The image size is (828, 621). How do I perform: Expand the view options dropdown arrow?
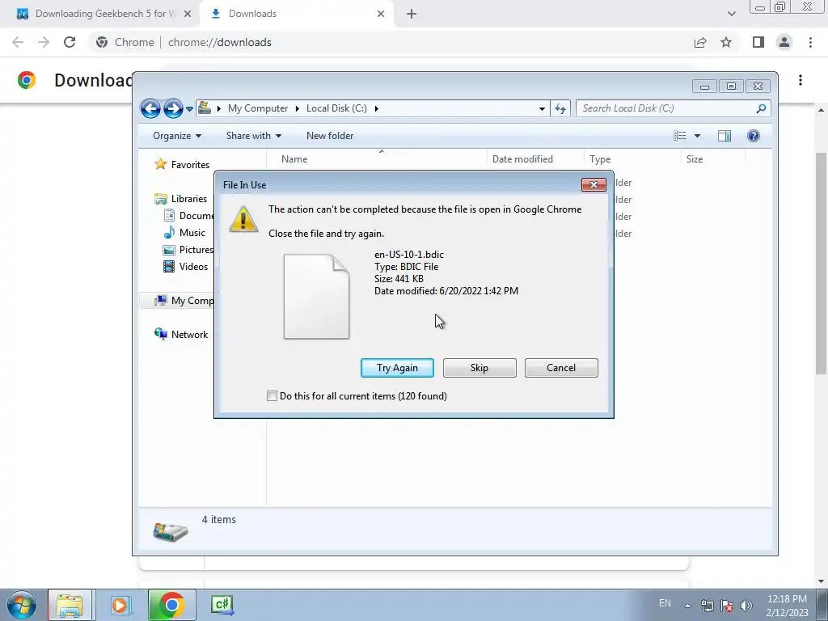[x=697, y=136]
